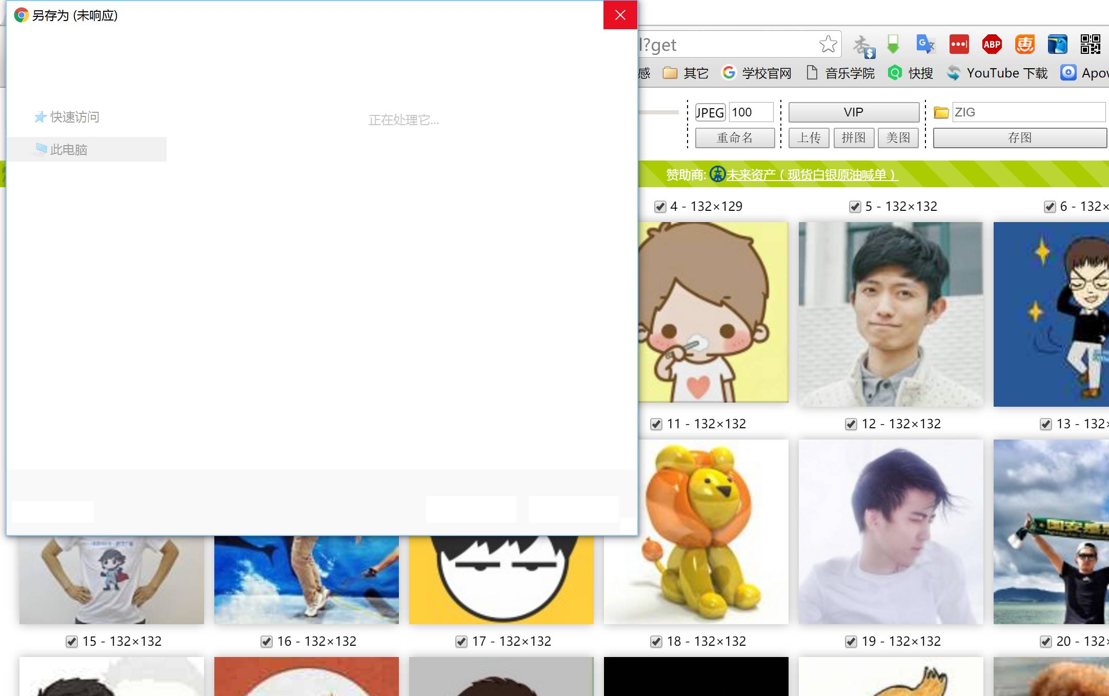Click the sponsor logo icon before 未来资产
Viewport: 1109px width, 696px height.
[x=717, y=174]
